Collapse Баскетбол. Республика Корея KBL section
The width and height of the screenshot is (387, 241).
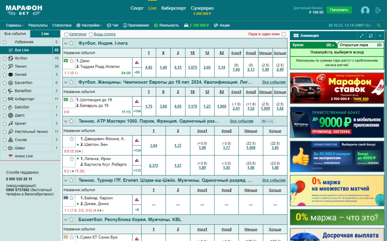(66, 220)
